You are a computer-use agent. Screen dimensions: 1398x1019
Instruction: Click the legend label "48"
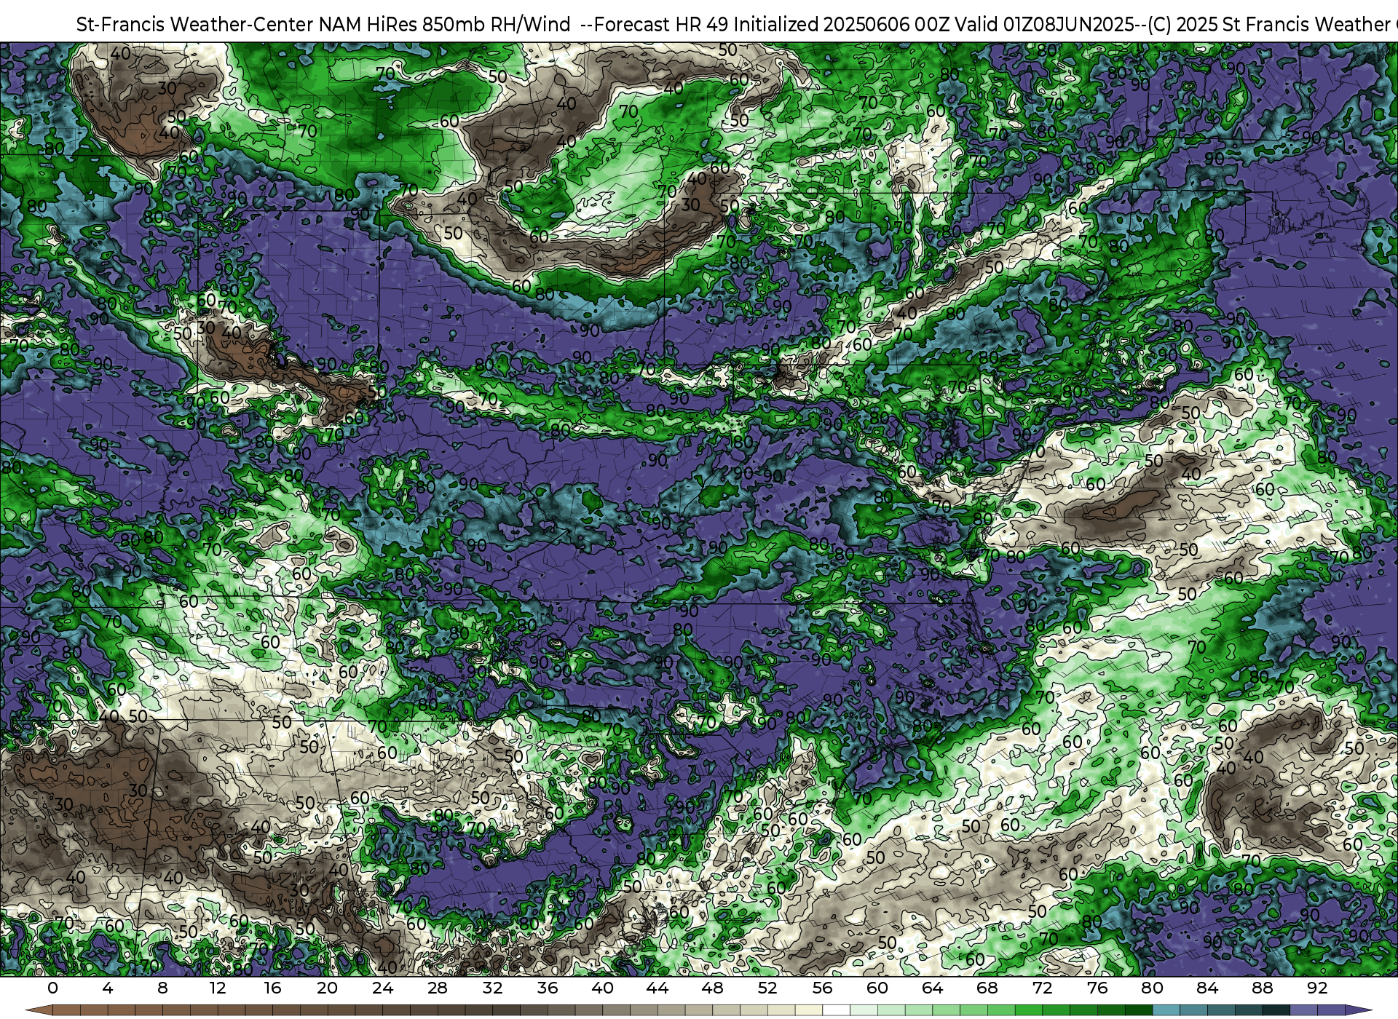(x=712, y=988)
